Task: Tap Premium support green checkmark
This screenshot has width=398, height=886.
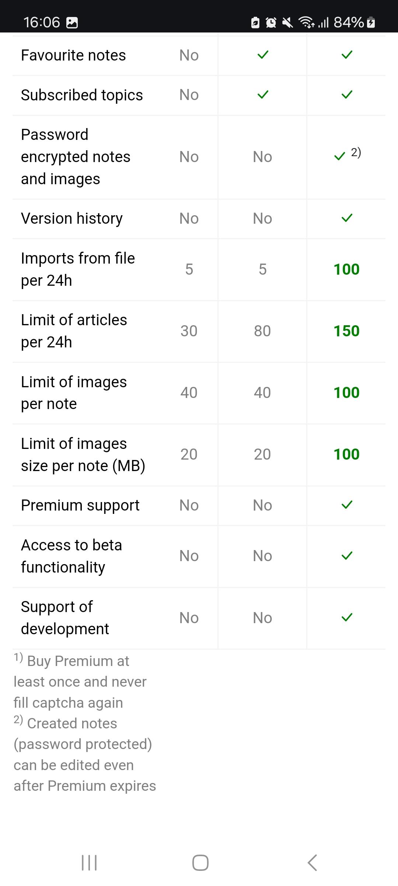Action: [347, 505]
